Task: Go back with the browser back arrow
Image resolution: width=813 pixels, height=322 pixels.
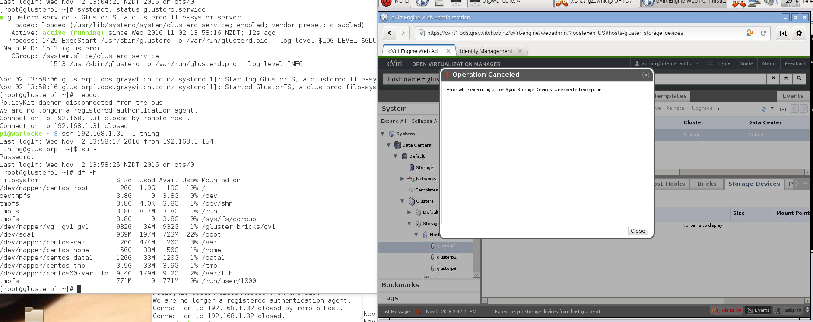Action: [x=390, y=33]
